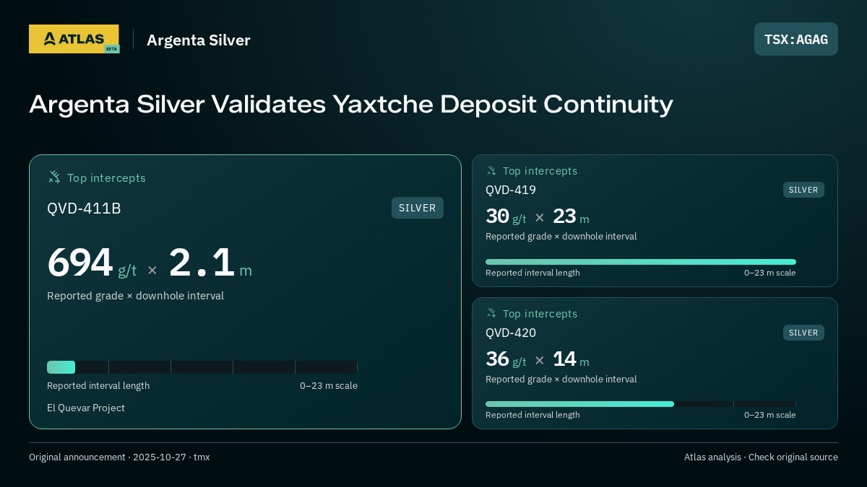
Task: Click the TSX:AGAG ticker badge
Action: coord(796,39)
